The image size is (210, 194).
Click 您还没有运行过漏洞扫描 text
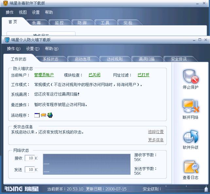click(x=57, y=94)
